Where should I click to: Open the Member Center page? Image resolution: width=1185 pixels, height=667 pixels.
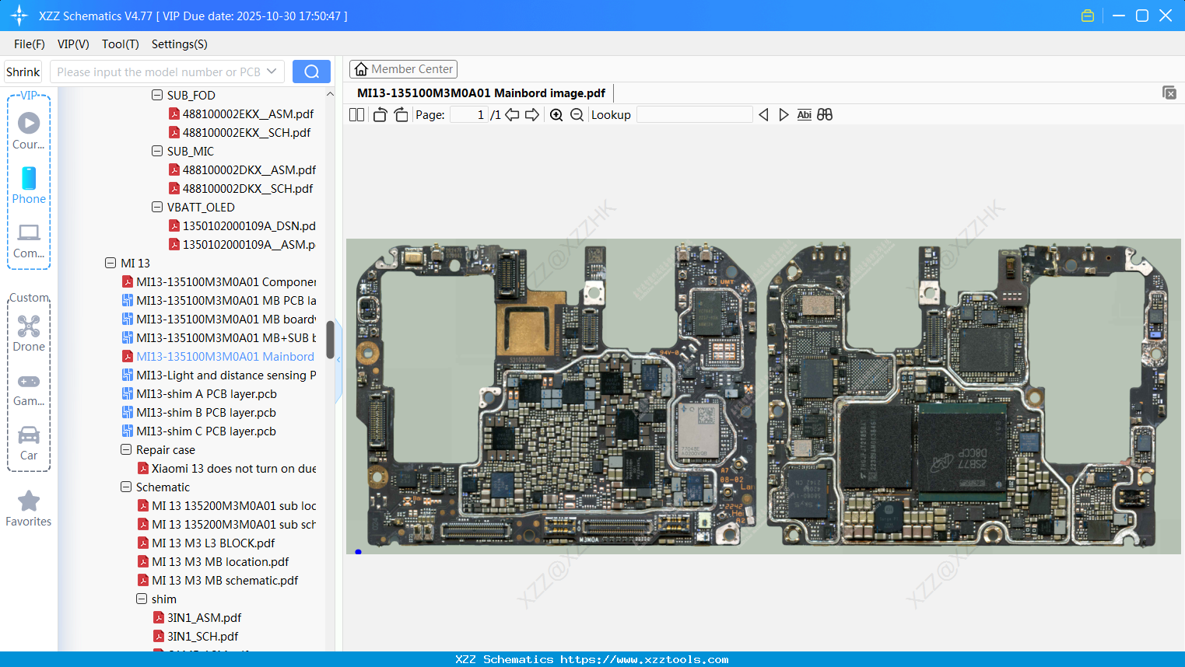pos(403,69)
